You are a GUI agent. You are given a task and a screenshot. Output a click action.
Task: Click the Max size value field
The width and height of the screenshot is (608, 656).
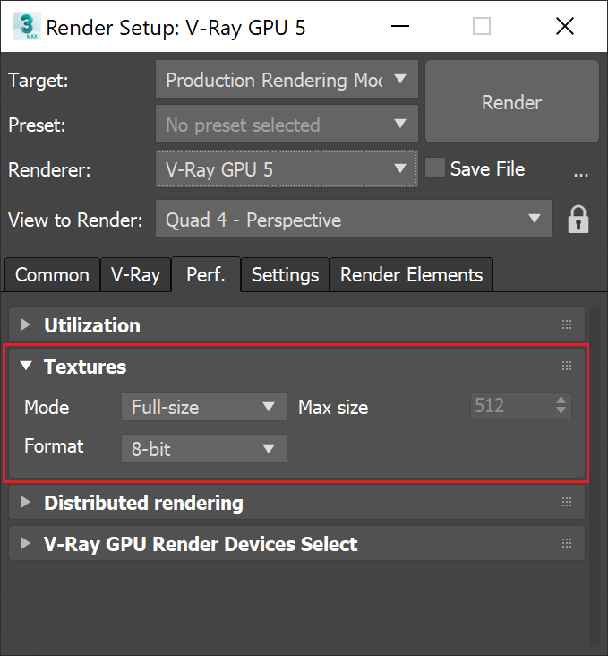click(513, 405)
